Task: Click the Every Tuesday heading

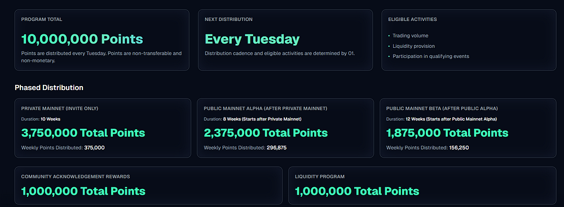Action: point(252,39)
